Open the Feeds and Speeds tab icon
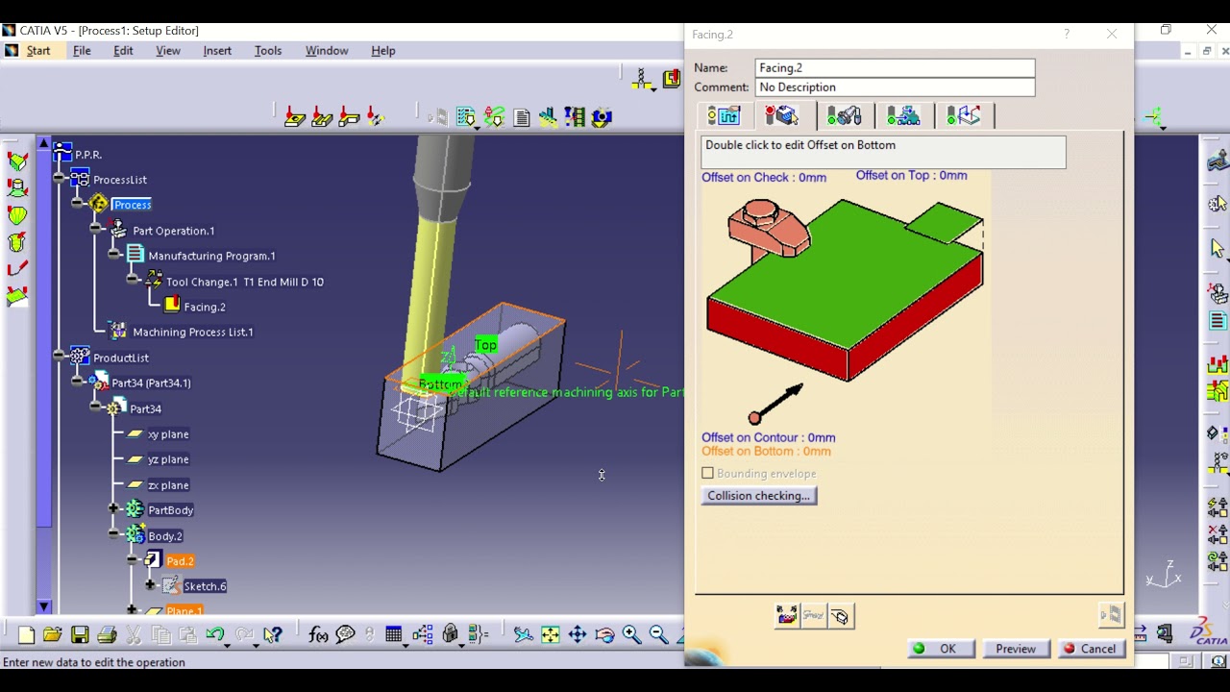Image resolution: width=1230 pixels, height=692 pixels. point(903,116)
